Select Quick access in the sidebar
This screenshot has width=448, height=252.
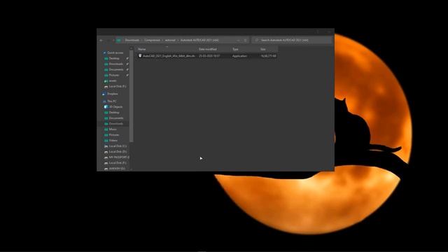click(115, 53)
